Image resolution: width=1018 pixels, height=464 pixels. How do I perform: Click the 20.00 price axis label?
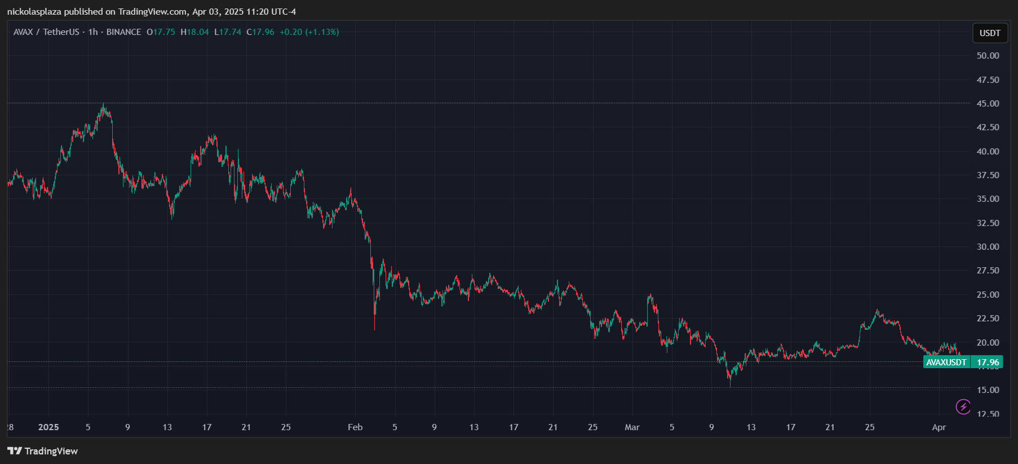pyautogui.click(x=988, y=343)
